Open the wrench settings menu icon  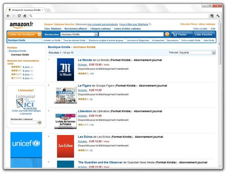click(218, 16)
